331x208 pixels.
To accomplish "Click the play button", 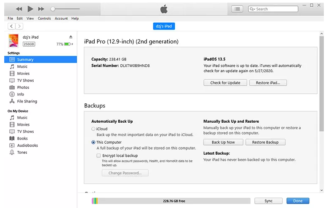I will click(30, 9).
